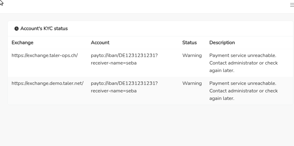Click Warning status for taler-ops exchange
The height and width of the screenshot is (146, 294).
coord(192,55)
